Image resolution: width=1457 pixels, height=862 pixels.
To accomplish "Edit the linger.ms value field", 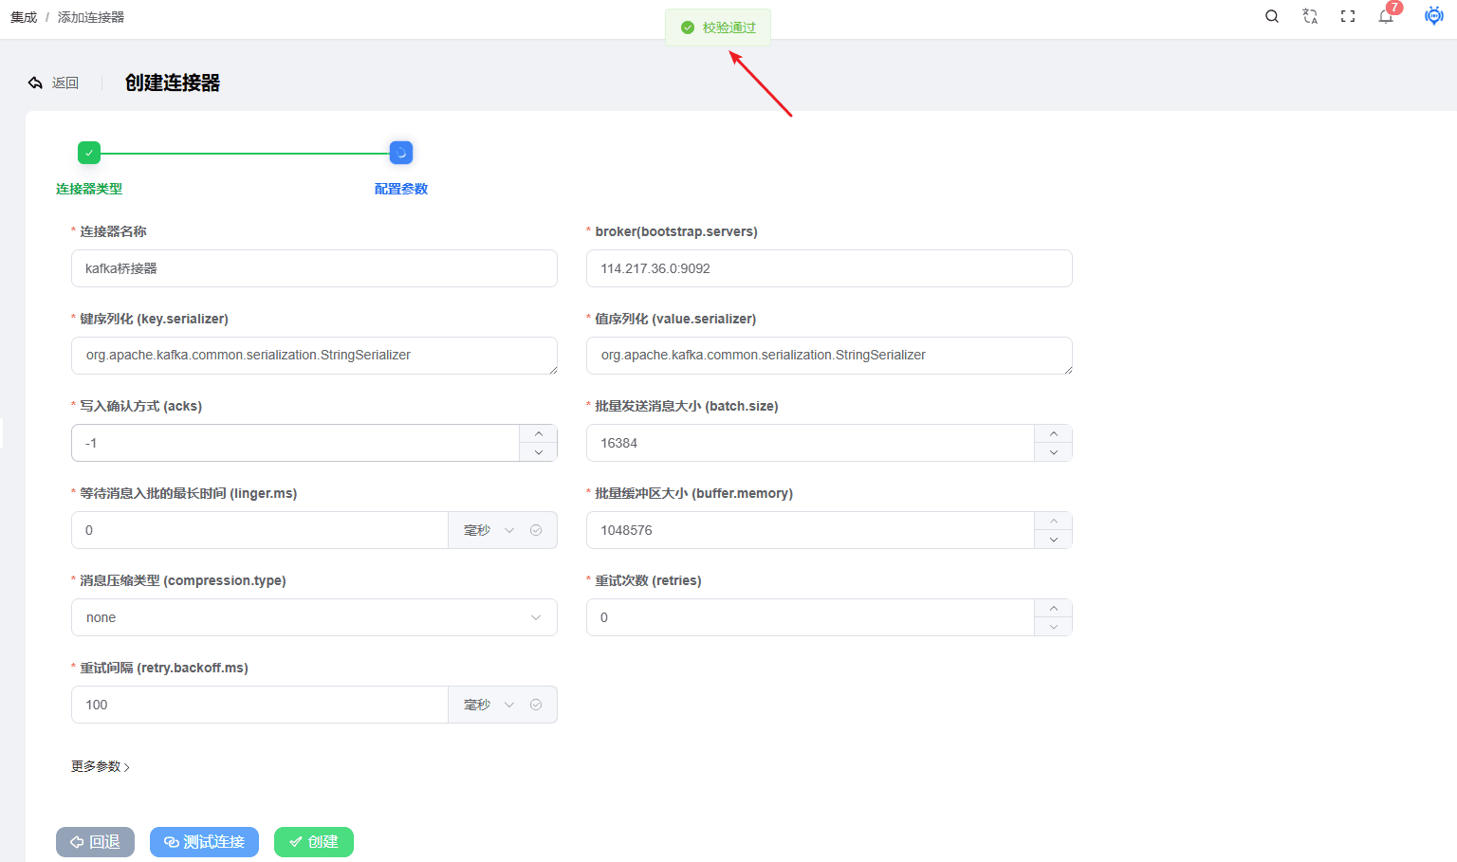I will (x=259, y=530).
